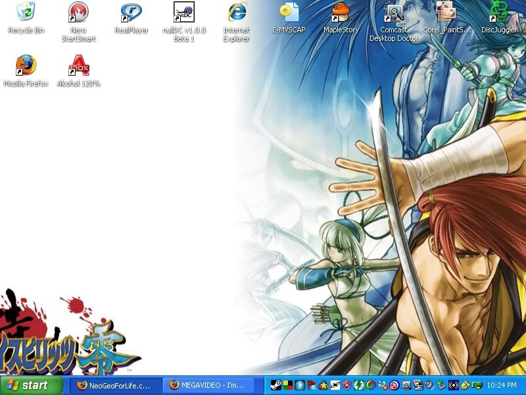This screenshot has height=395, width=526.
Task: Select the Corel_PaintS... desktop icon
Action: pos(446,18)
